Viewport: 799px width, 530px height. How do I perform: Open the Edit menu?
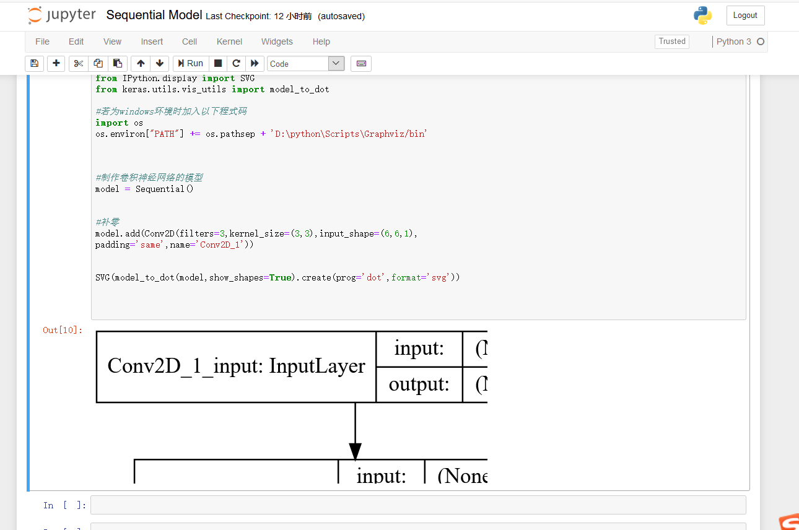click(x=76, y=41)
